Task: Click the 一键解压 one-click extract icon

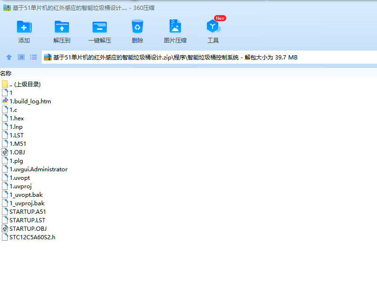Action: point(100,27)
